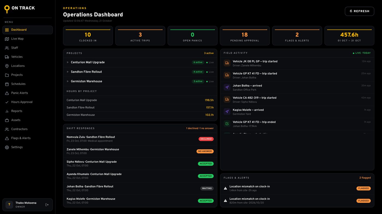382x214 pixels.
Task: Open the Projects folder icon
Action: pos(7,75)
